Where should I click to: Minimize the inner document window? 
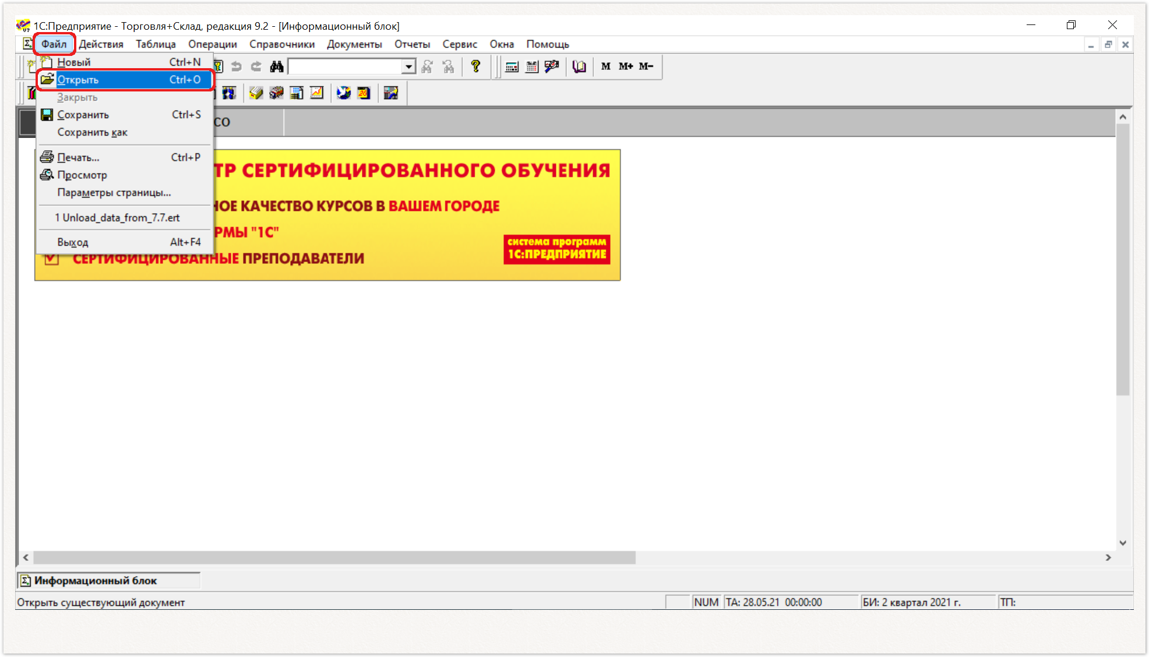coord(1091,44)
